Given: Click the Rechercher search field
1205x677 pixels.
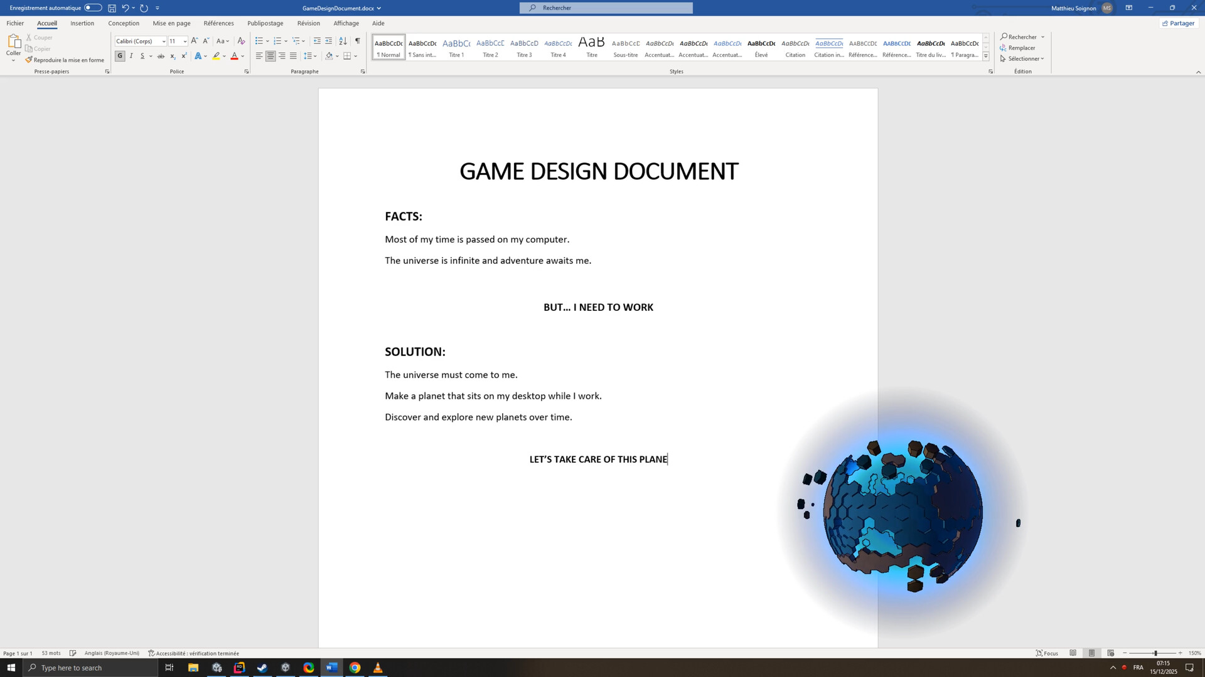Looking at the screenshot, I should tap(606, 8).
